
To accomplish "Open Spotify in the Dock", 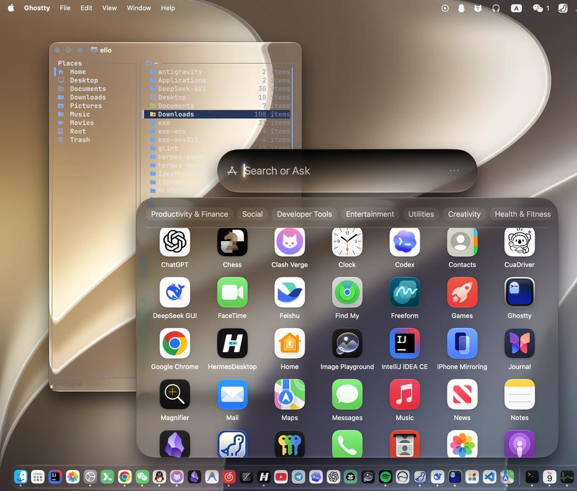I will [385, 477].
